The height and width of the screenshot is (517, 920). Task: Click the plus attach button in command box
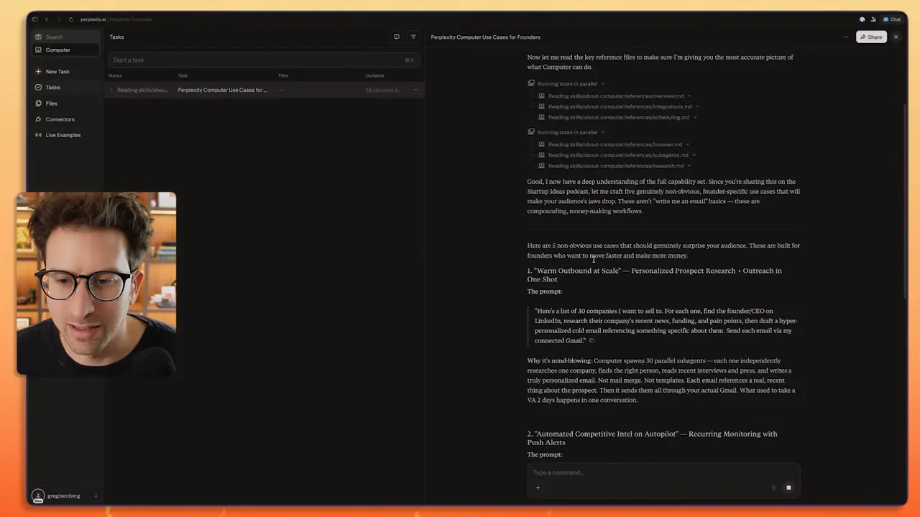point(538,488)
